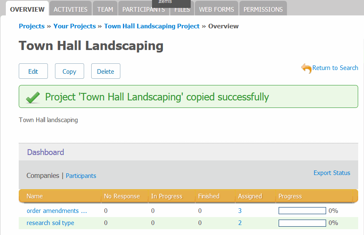Open the 'research soil type' activity
This screenshot has height=235, width=364.
pos(50,223)
